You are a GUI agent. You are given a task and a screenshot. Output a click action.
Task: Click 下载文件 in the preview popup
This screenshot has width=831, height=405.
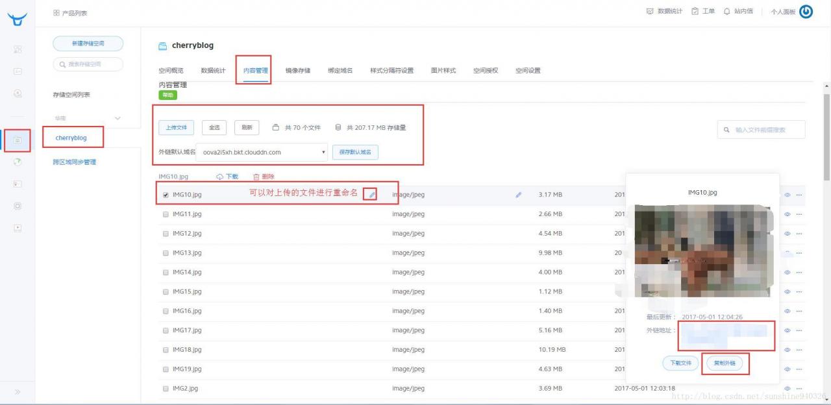pos(680,363)
